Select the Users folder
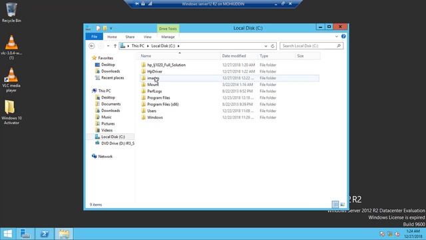The width and height of the screenshot is (426, 240). click(x=152, y=111)
